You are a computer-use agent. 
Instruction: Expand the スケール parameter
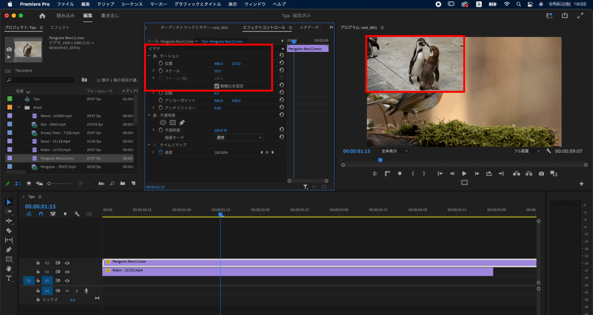[x=153, y=70]
